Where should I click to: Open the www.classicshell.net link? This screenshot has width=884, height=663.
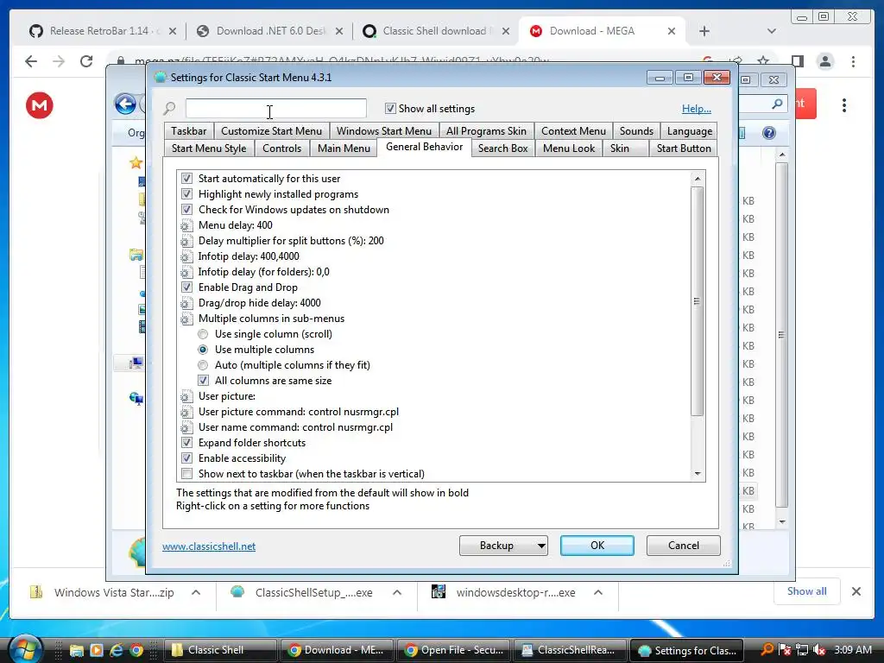click(209, 546)
